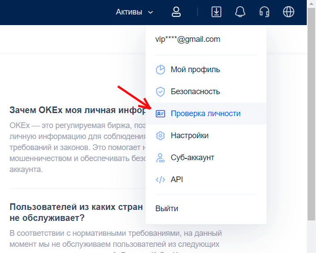Choose Проверка личности in the menu
Image resolution: width=316 pixels, height=253 pixels.
point(206,114)
